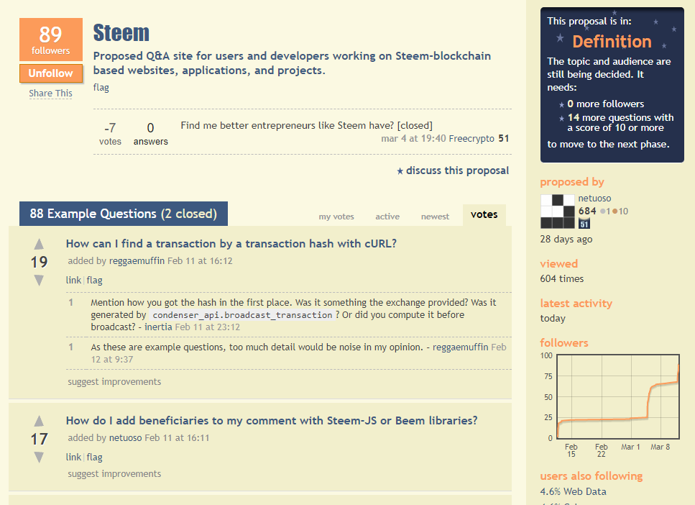Click the 'Definition' phase heading
The image size is (695, 505).
(612, 42)
